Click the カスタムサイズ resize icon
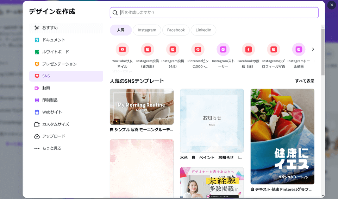Image resolution: width=338 pixels, height=199 pixels. (x=37, y=124)
